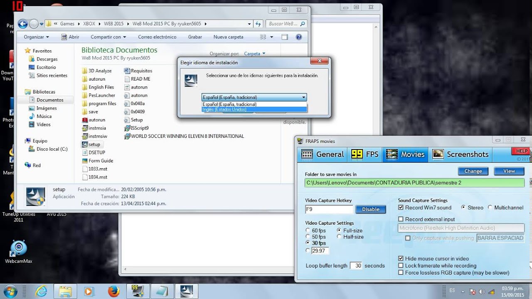This screenshot has height=299, width=532.
Task: Enable Lock framerate while recording
Action: click(x=401, y=266)
